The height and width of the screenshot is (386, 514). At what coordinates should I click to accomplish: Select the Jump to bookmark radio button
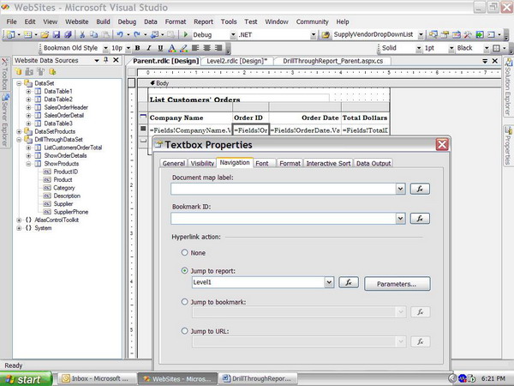(x=184, y=302)
